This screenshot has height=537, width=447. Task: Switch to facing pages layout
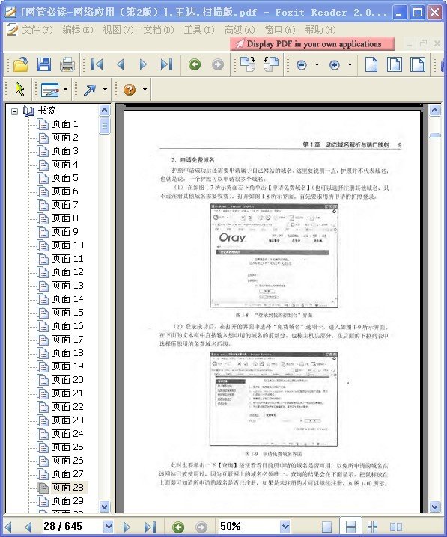pyautogui.click(x=396, y=527)
